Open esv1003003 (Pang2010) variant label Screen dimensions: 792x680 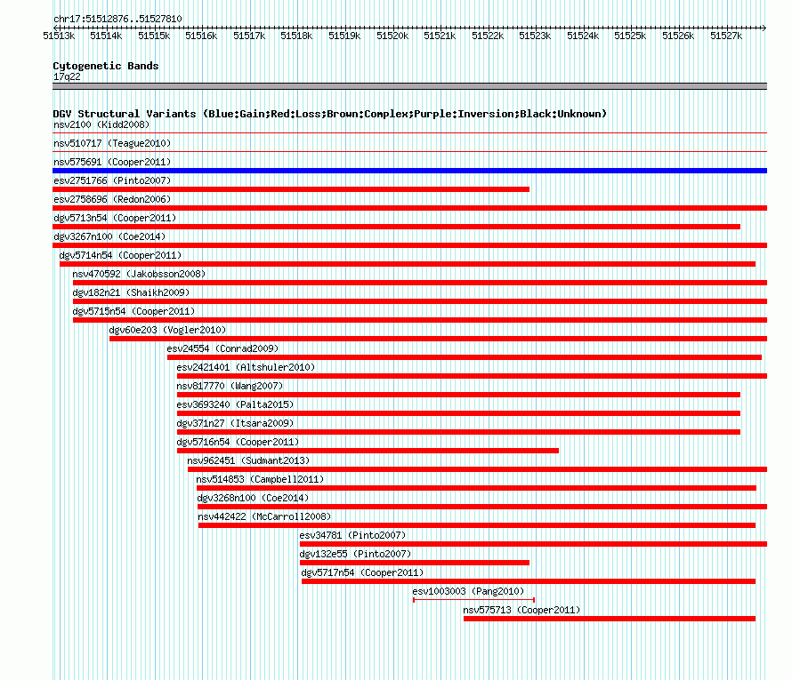(468, 591)
